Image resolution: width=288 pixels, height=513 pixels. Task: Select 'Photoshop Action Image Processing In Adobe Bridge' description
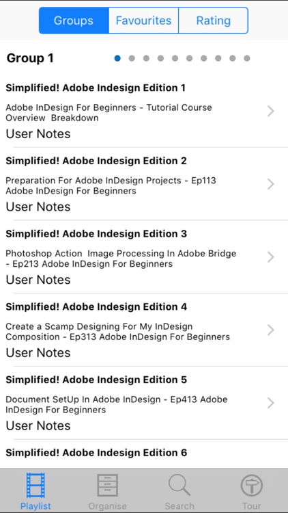pos(121,259)
